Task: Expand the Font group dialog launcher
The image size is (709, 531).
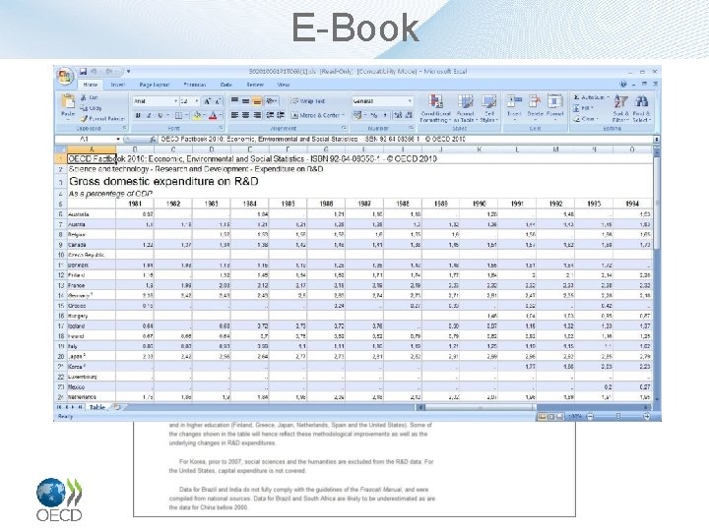Action: click(x=222, y=128)
